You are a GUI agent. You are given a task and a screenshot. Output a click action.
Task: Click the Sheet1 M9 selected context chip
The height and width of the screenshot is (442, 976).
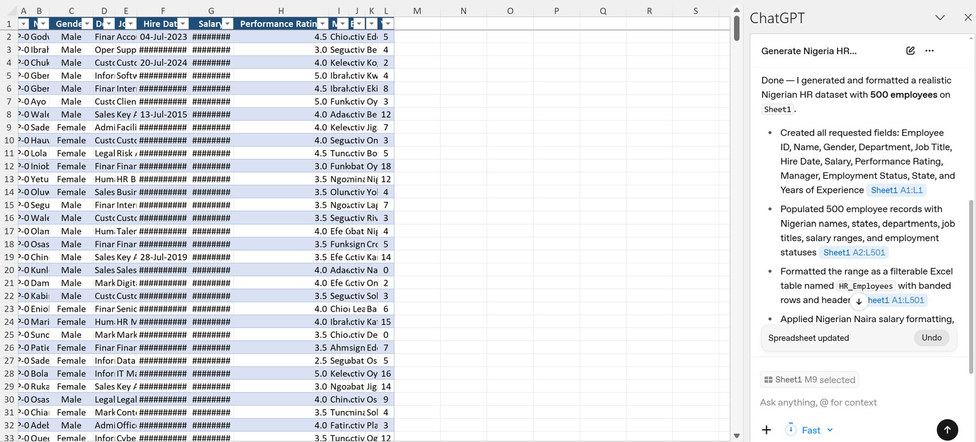pos(809,380)
